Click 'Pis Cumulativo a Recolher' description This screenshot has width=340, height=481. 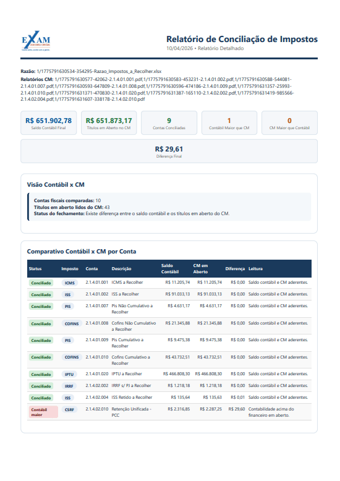(127, 343)
